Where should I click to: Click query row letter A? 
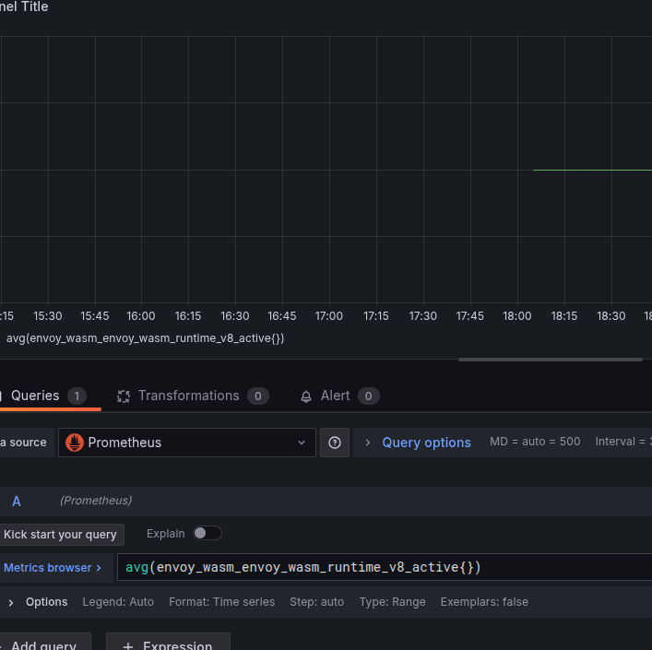pos(17,502)
